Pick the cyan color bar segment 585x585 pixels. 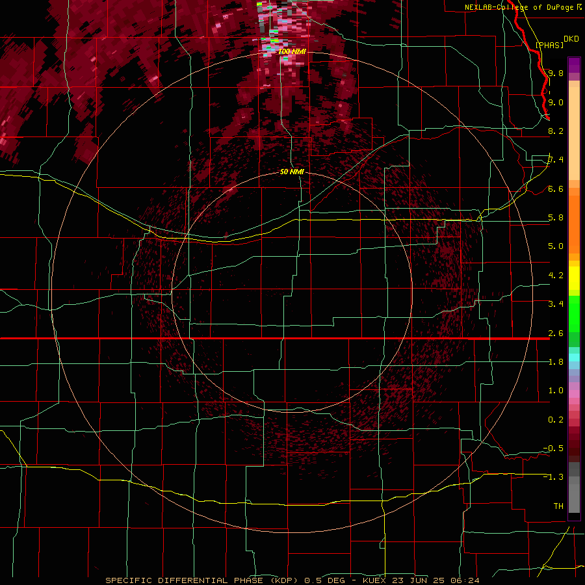click(x=574, y=357)
